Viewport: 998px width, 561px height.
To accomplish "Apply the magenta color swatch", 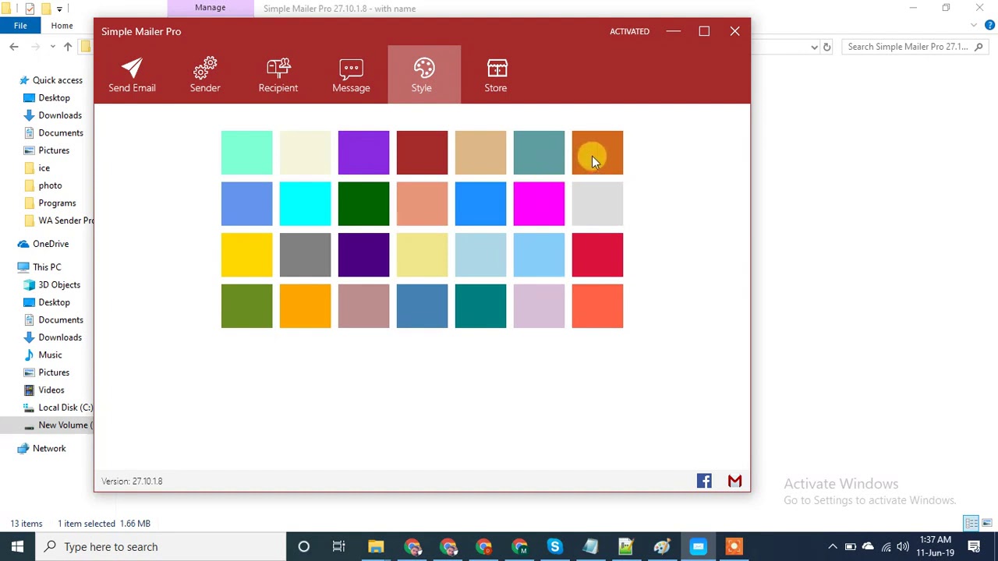I will coord(539,204).
